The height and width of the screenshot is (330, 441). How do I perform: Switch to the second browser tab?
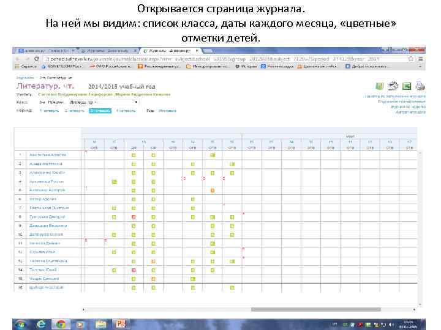107,51
